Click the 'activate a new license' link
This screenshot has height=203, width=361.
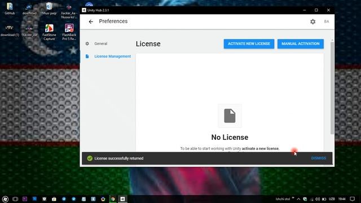click(x=261, y=149)
